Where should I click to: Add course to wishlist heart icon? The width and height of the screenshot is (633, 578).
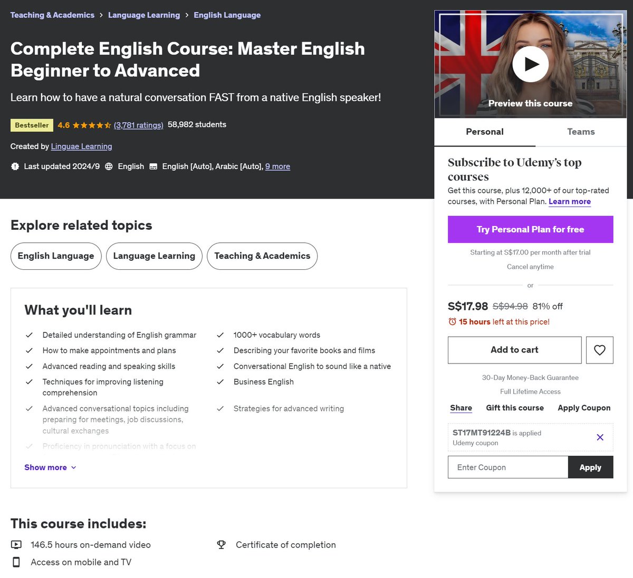tap(599, 350)
